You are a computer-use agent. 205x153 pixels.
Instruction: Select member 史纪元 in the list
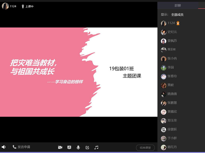click(172, 32)
